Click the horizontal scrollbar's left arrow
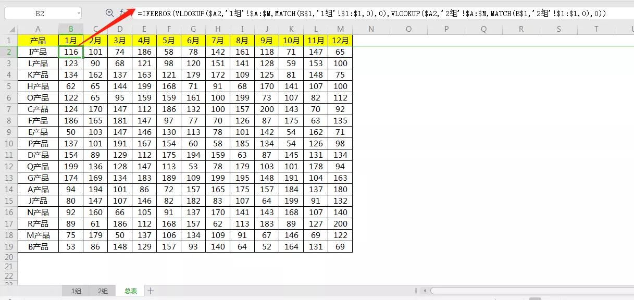The width and height of the screenshot is (634, 300). coord(425,291)
